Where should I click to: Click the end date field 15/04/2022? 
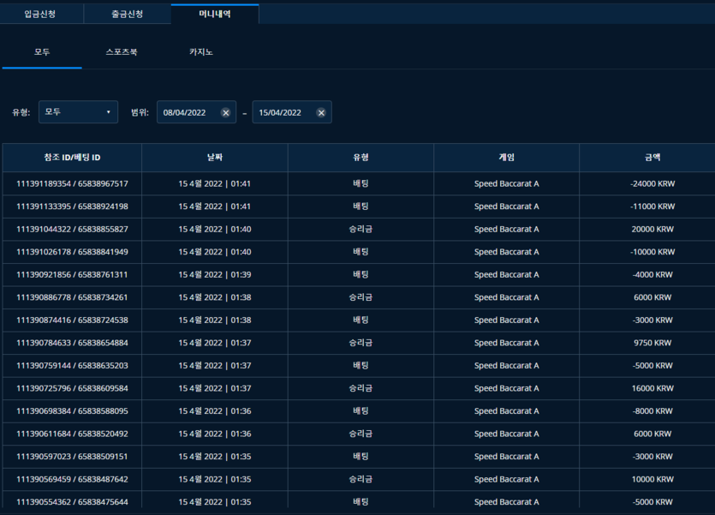tap(292, 112)
